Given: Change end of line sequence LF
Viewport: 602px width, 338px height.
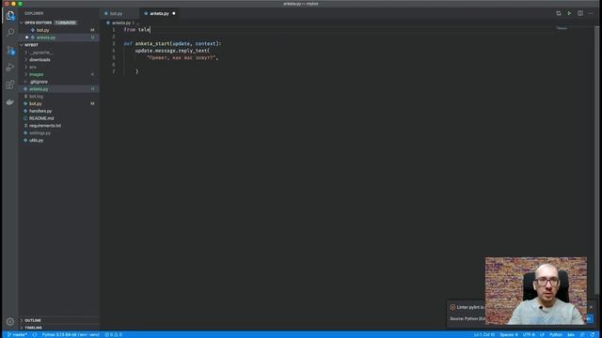Looking at the screenshot, I should coord(542,334).
